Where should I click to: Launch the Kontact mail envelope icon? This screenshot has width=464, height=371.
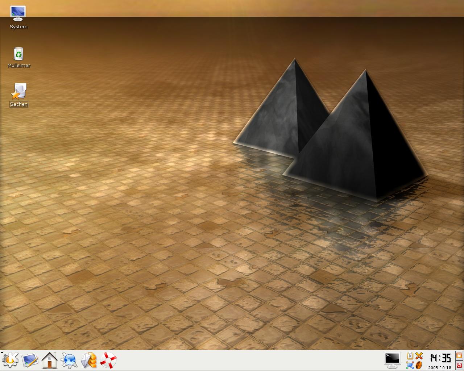coord(89,360)
